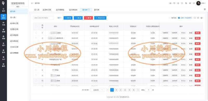The height and width of the screenshot is (101, 208).
Task: Click the 前往 page number input
Action: 148,90
